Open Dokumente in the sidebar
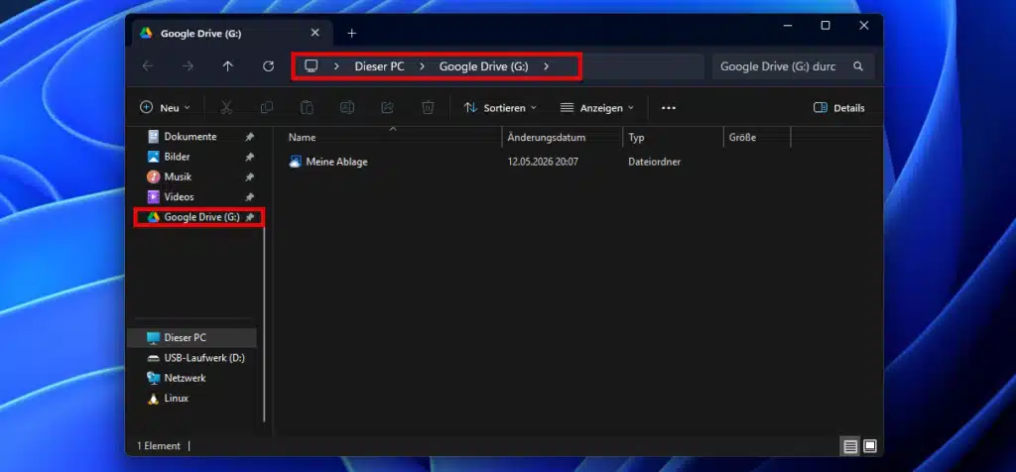The image size is (1016, 472). (x=190, y=137)
